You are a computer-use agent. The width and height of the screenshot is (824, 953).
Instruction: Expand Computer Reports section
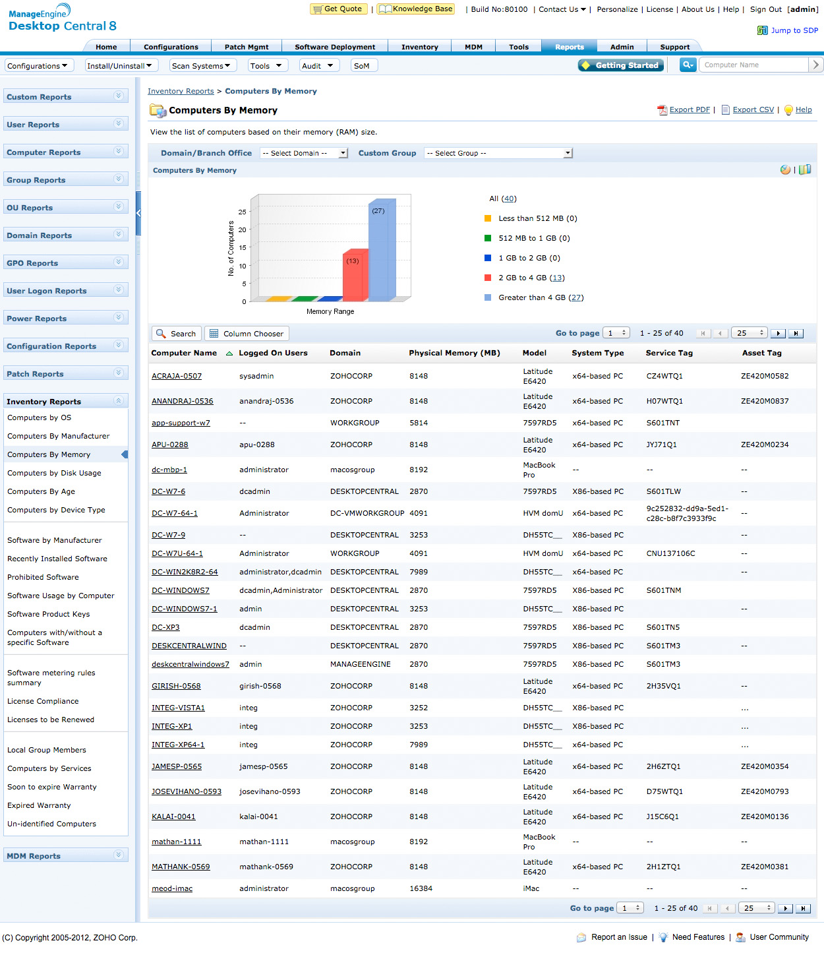(x=119, y=151)
